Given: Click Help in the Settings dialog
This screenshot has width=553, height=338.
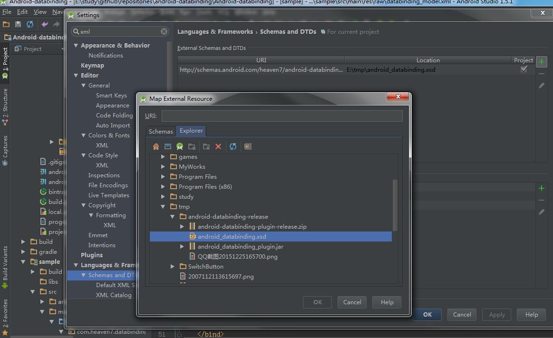Looking at the screenshot, I should (532, 314).
